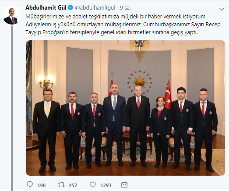The height and width of the screenshot is (191, 229).
Task: Visit the @abdulhamitgul handle link
Action: click(95, 8)
